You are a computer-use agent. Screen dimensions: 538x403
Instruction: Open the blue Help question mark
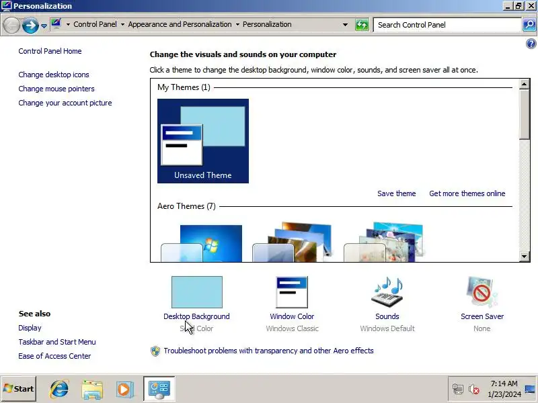[x=531, y=44]
